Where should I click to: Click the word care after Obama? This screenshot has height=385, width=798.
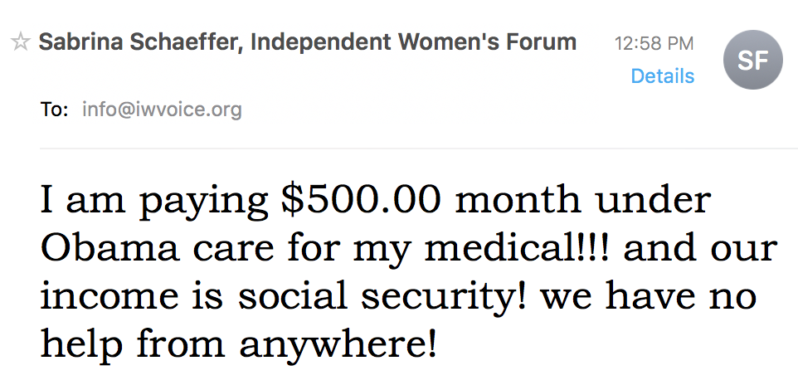click(232, 250)
